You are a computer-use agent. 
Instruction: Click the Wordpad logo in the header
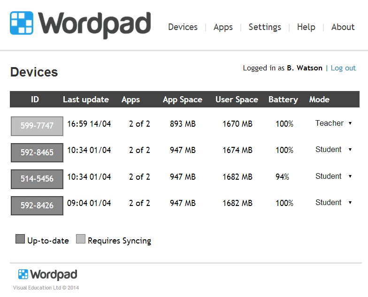pyautogui.click(x=80, y=25)
